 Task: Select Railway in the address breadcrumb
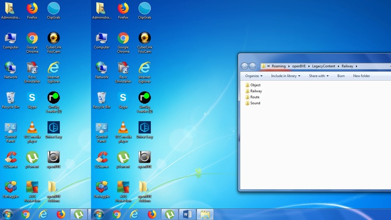(x=348, y=66)
